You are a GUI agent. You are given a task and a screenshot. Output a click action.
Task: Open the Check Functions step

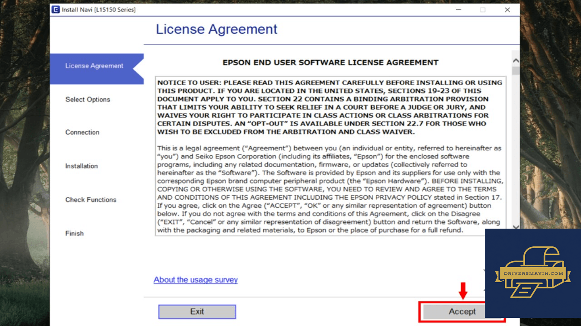coord(91,200)
